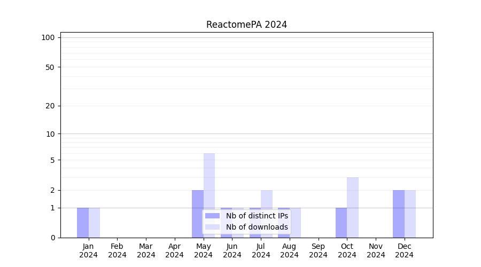Image resolution: width=481 pixels, height=267 pixels.
Task: Click the Nb of distinct IPs legend swatch
Action: [212, 216]
